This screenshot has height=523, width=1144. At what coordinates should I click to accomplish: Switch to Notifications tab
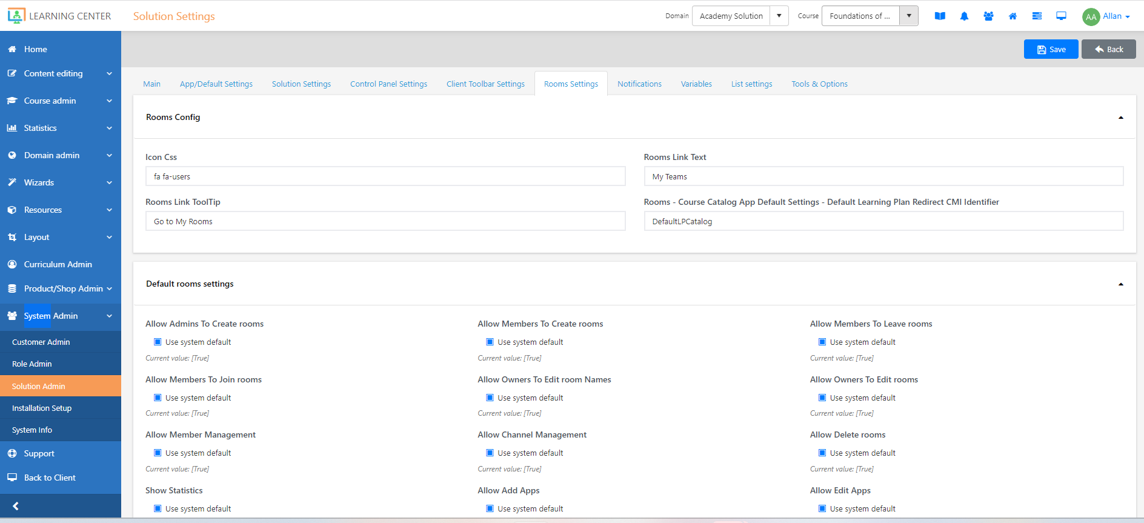tap(639, 84)
